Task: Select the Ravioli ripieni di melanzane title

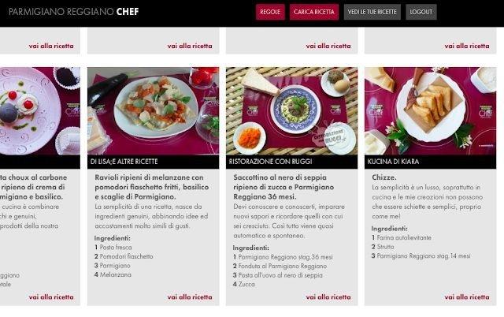Action: pyautogui.click(x=152, y=187)
